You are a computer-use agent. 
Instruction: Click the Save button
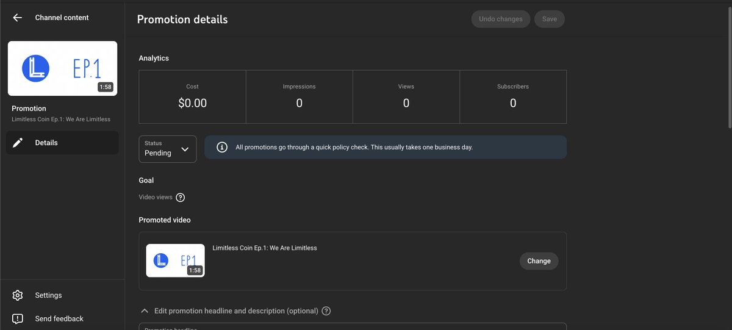550,19
